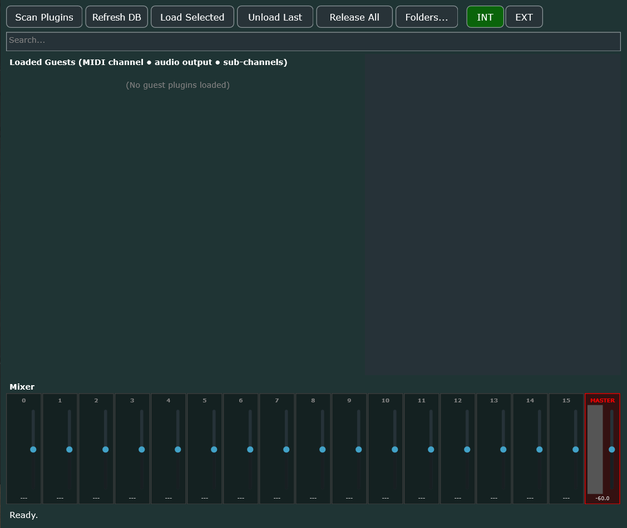The height and width of the screenshot is (528, 627).
Task: Click mixer channel 2 fader knob
Action: pyautogui.click(x=106, y=449)
